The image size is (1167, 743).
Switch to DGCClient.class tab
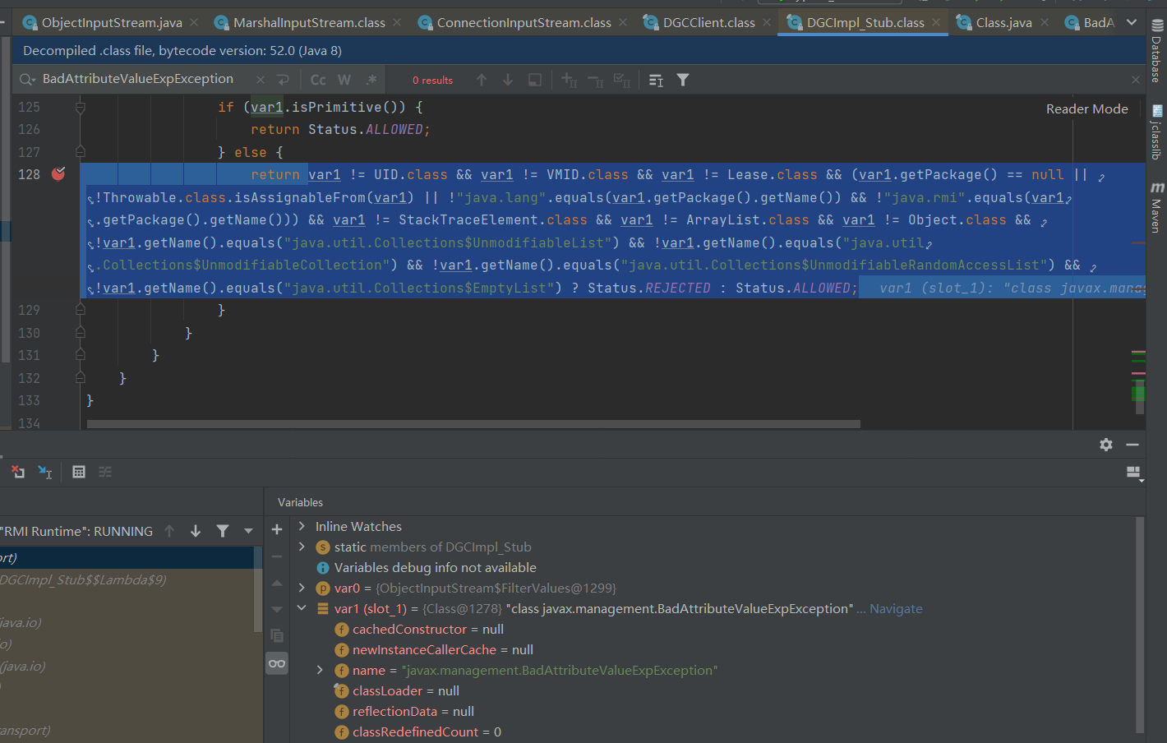point(708,22)
